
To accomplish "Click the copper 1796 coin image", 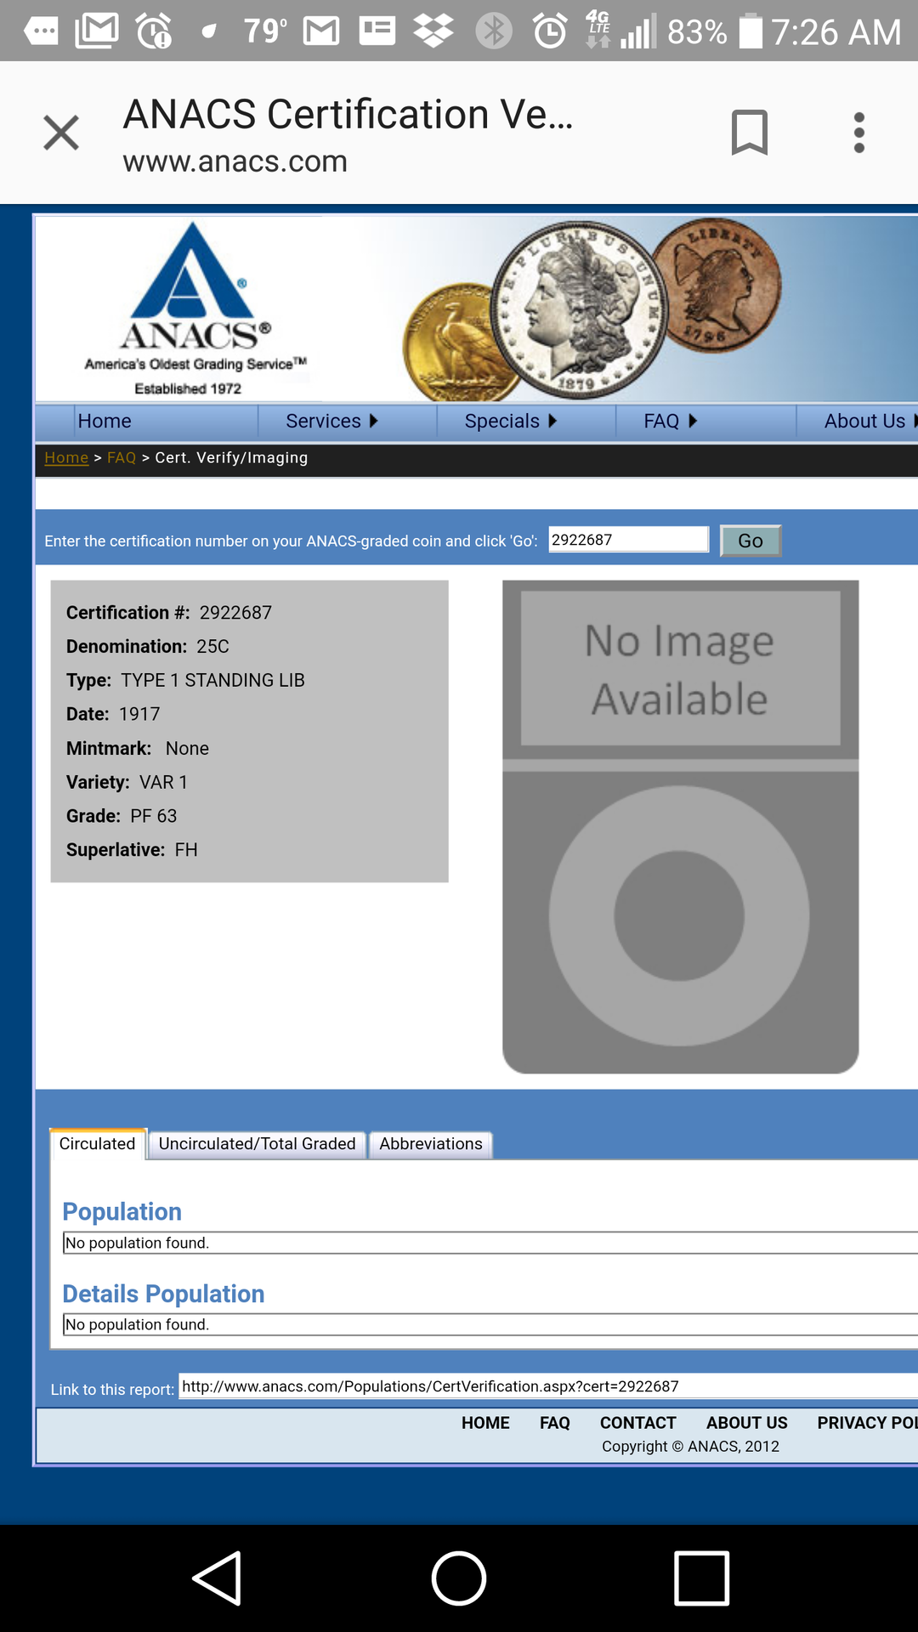I will (x=722, y=285).
